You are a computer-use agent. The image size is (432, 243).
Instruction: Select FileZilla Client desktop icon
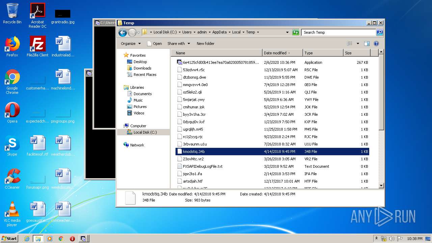tap(37, 47)
